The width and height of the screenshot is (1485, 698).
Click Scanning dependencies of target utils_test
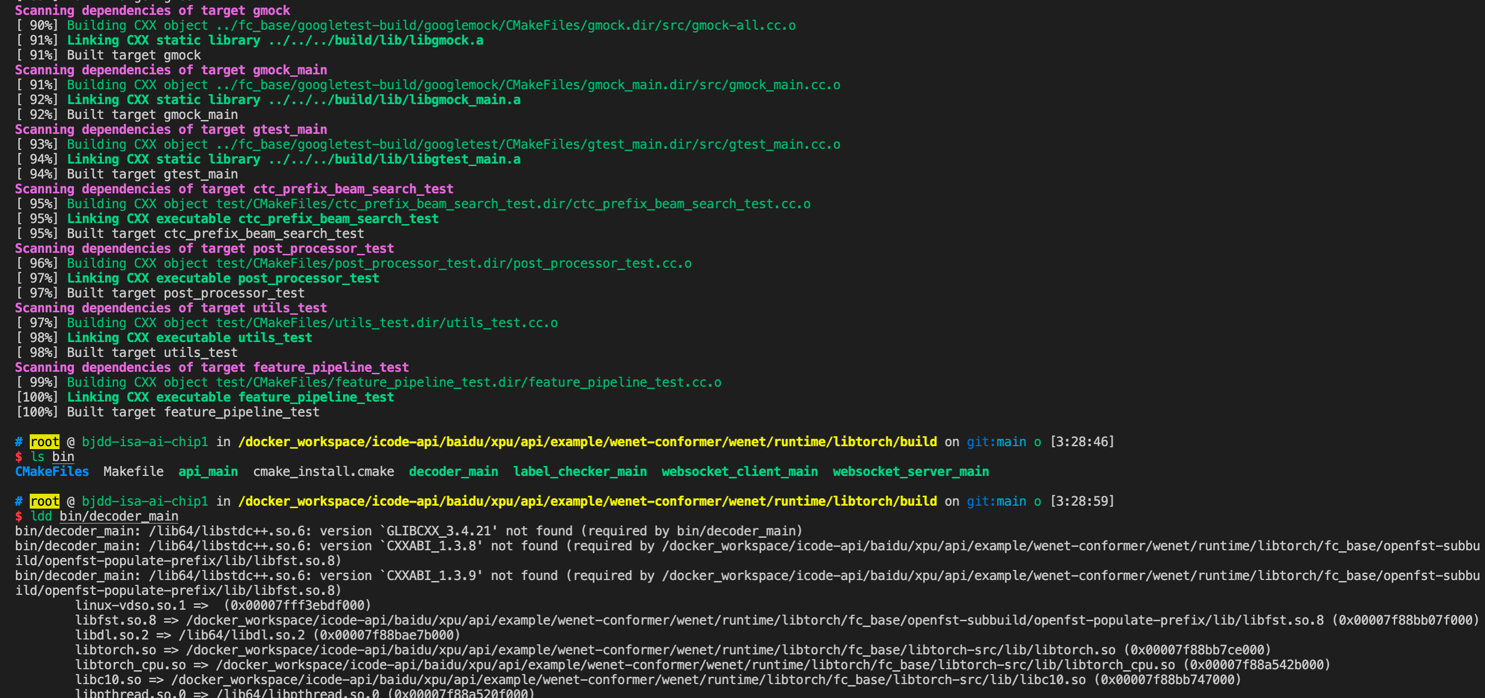tap(171, 308)
